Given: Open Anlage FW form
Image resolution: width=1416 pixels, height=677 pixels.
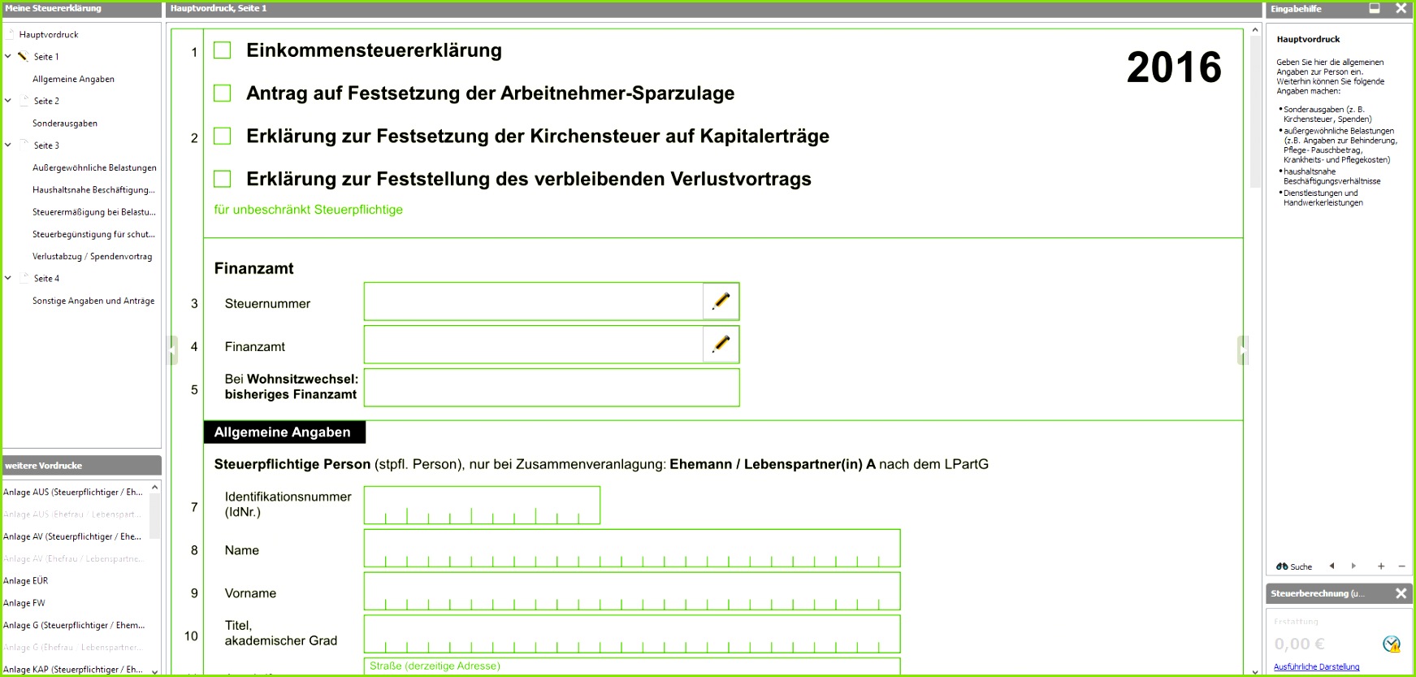Looking at the screenshot, I should (x=24, y=603).
